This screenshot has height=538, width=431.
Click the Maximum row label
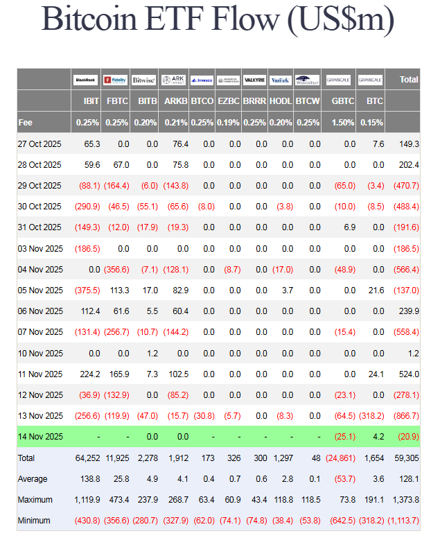[x=35, y=500]
